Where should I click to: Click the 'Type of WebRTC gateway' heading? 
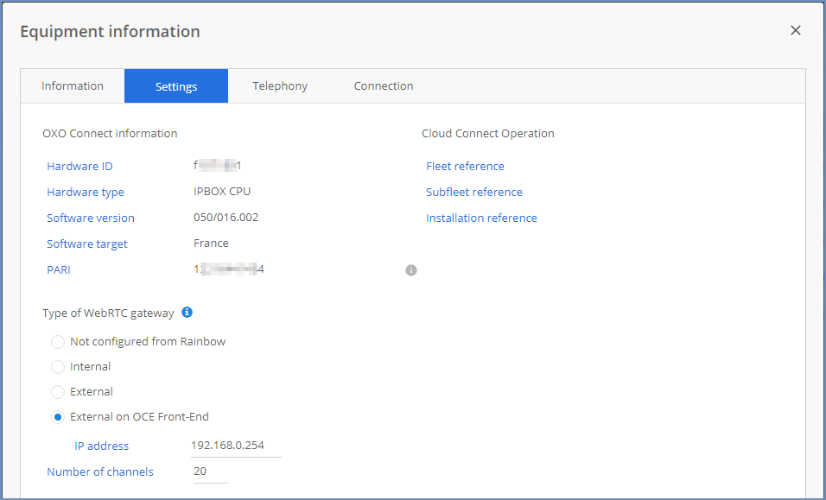(108, 313)
